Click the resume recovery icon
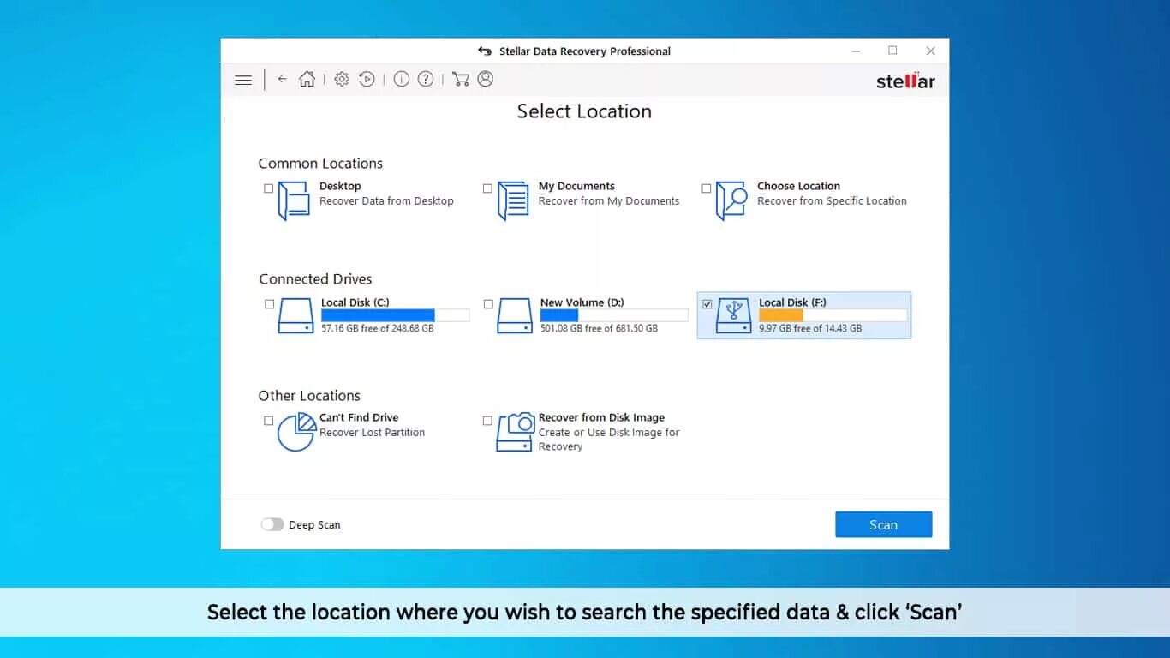The height and width of the screenshot is (658, 1170). pos(367,79)
